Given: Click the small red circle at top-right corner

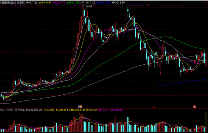Looking at the screenshot, I should click(207, 3).
